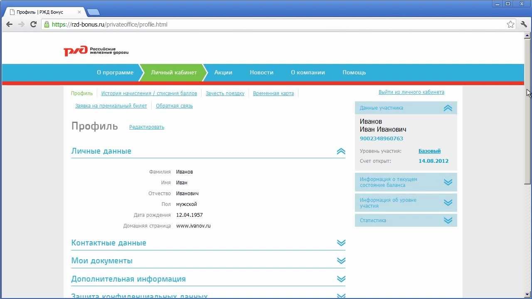Open the Зачесть поездку link

pos(225,93)
